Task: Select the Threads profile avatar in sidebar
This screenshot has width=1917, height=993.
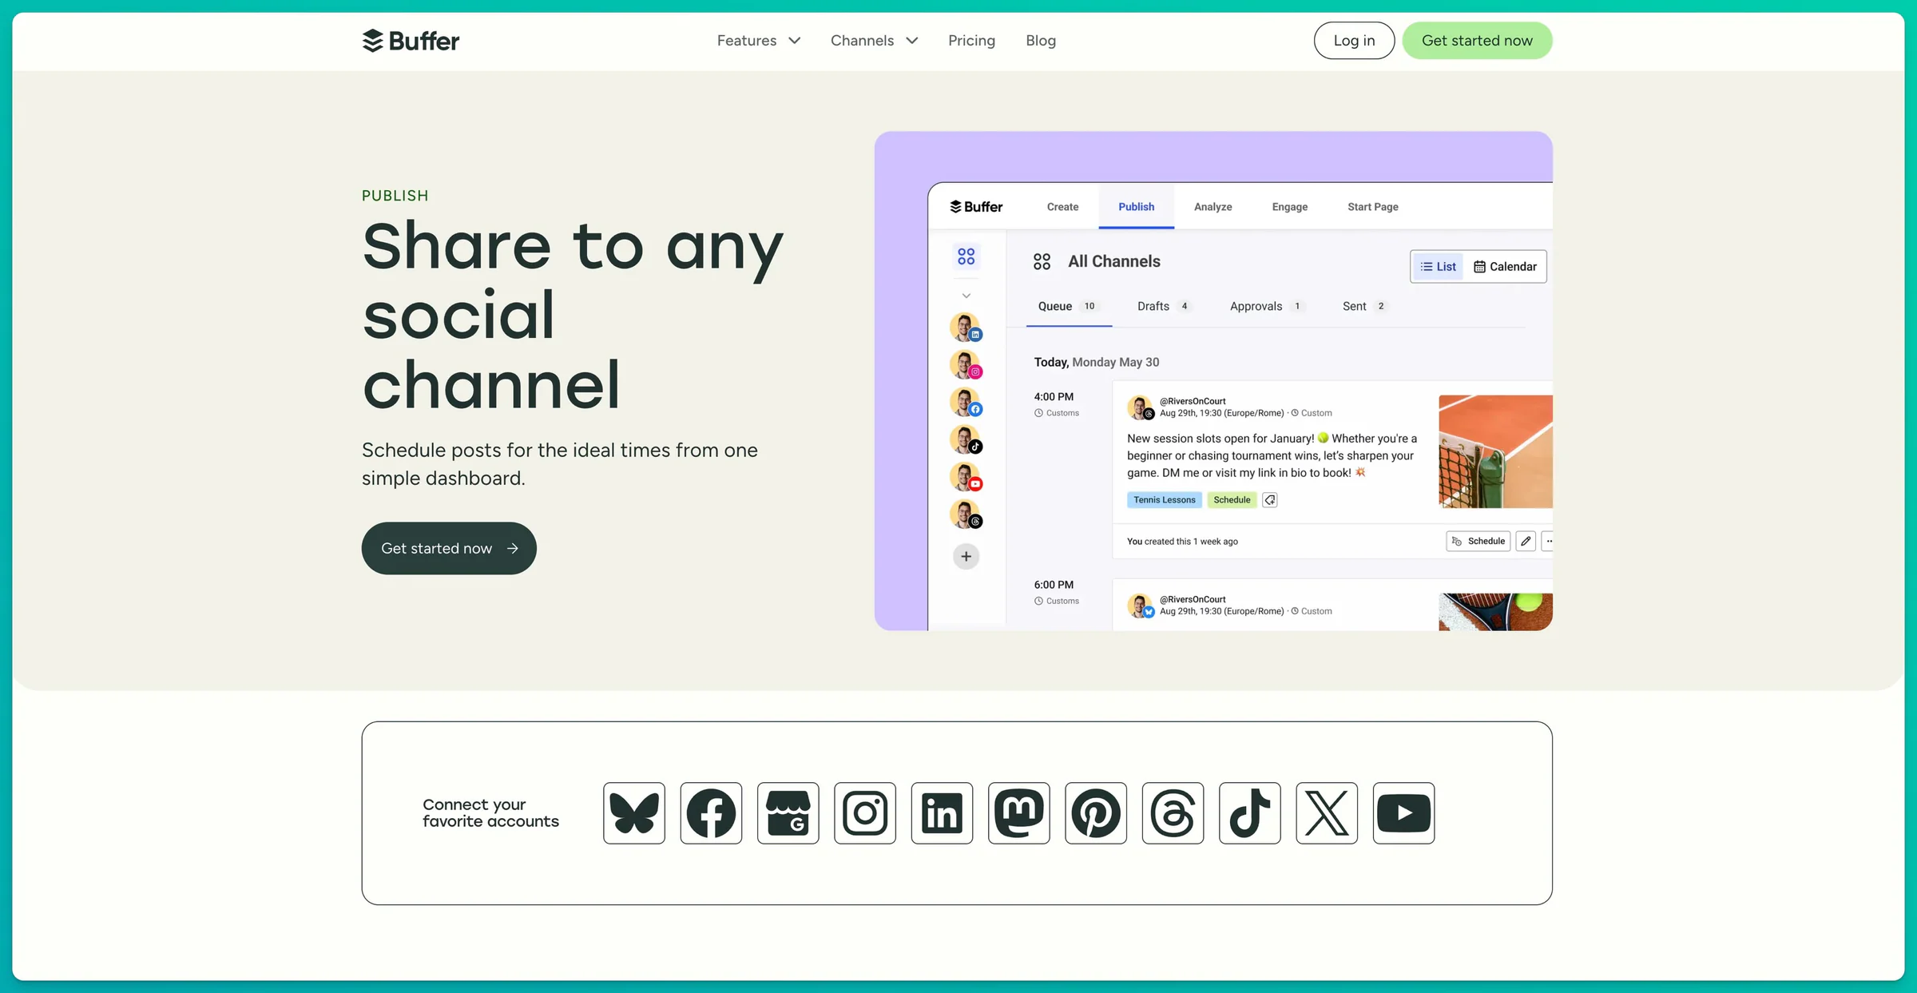Action: (x=966, y=514)
